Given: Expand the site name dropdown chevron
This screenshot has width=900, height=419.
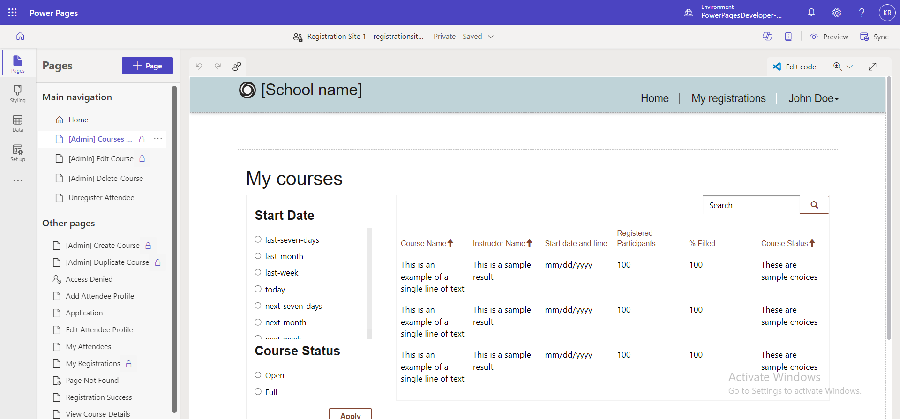Looking at the screenshot, I should click(491, 37).
